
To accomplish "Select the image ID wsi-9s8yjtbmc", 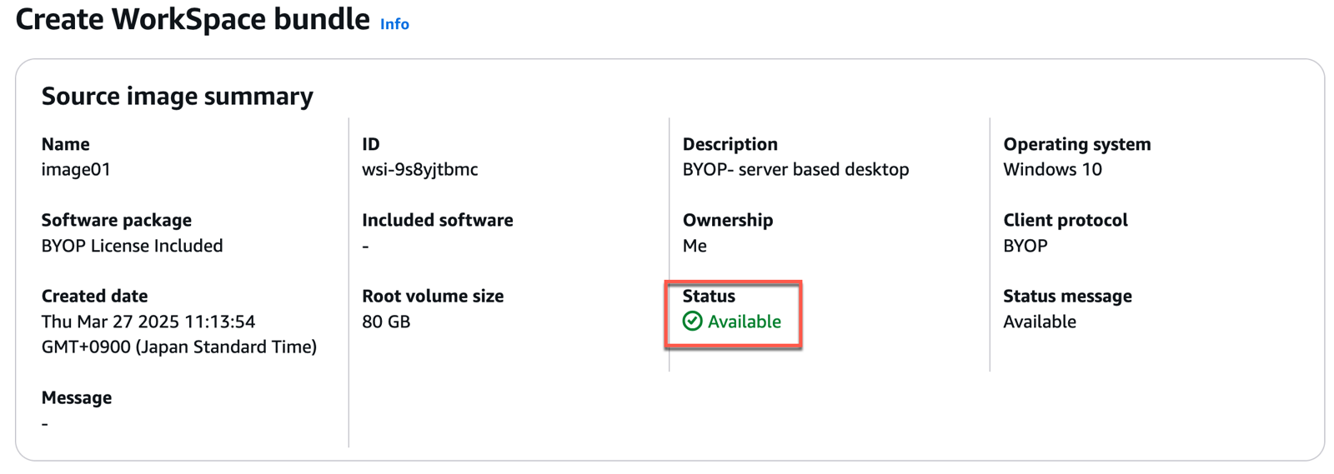I will [419, 169].
